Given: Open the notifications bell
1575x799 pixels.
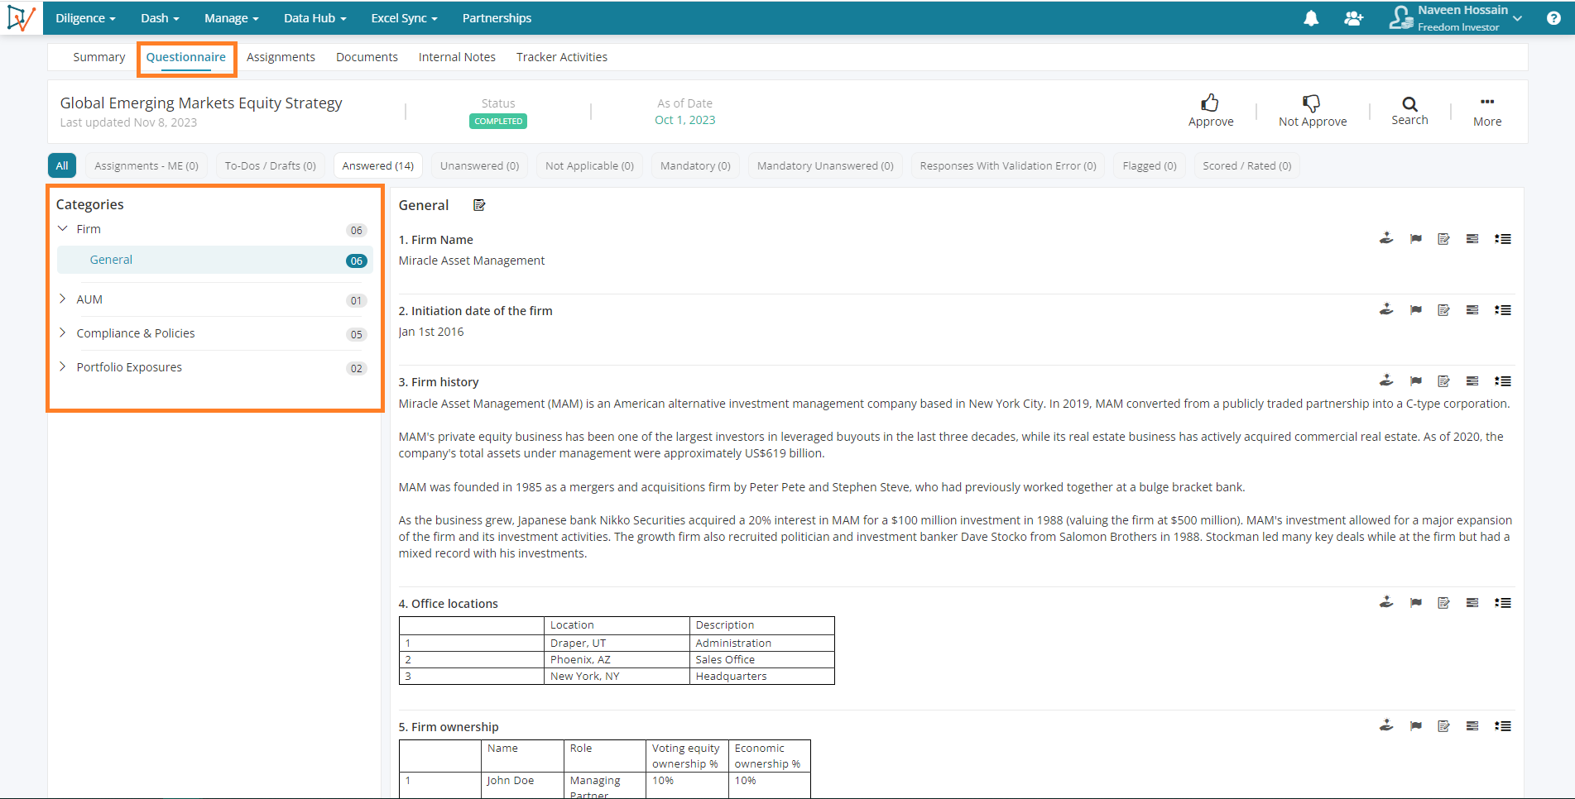Looking at the screenshot, I should [1311, 18].
